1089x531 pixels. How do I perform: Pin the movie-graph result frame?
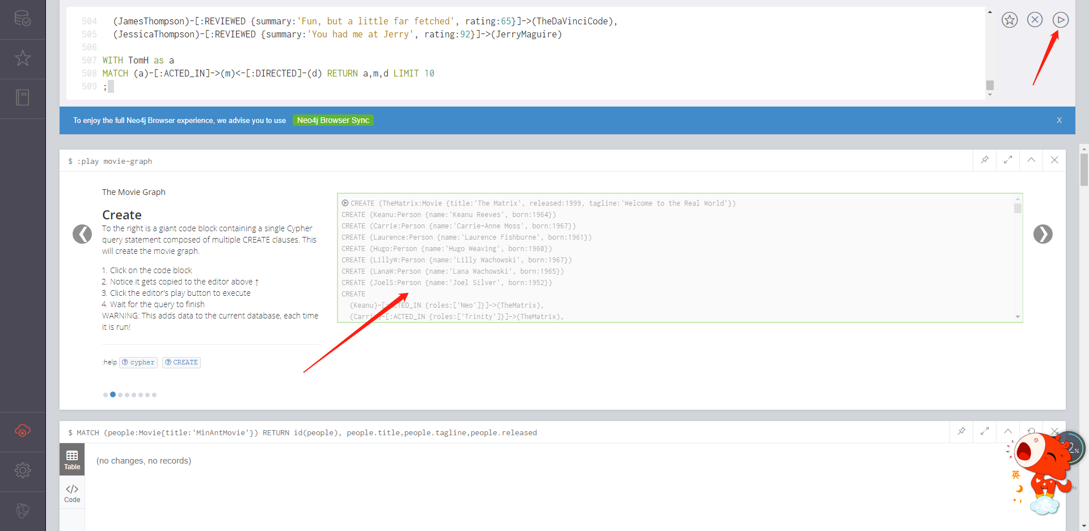pos(985,160)
